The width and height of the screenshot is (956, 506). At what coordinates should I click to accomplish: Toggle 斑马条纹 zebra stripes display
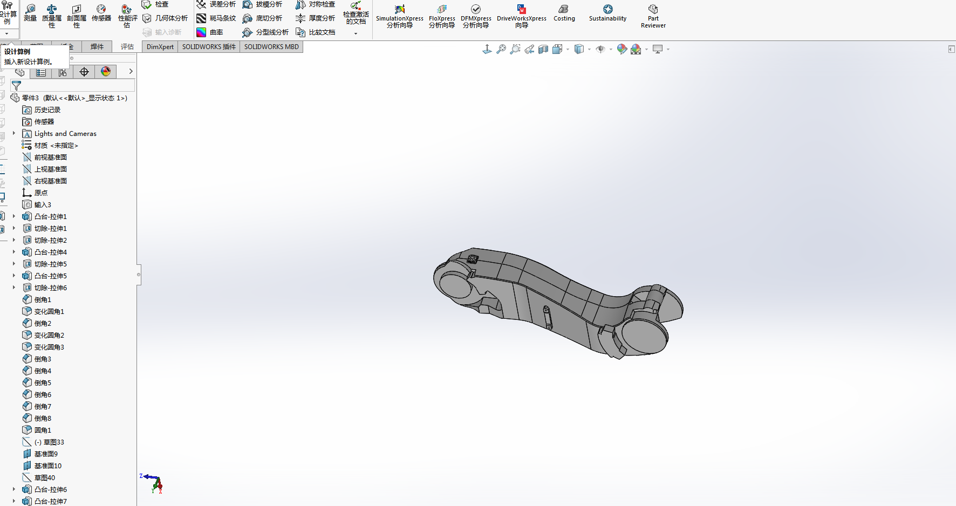point(216,18)
